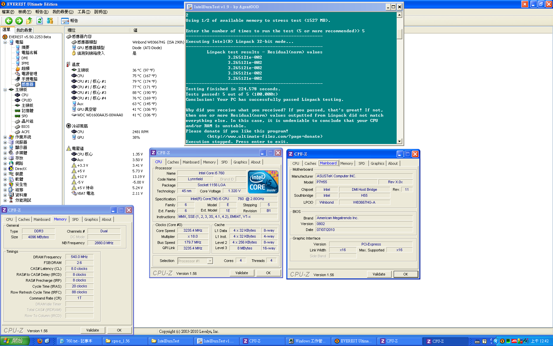
Task: Open the 檢視(V) menu
Action: click(x=25, y=12)
